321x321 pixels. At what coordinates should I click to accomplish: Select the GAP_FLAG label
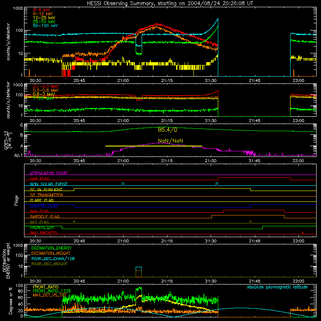39,179
